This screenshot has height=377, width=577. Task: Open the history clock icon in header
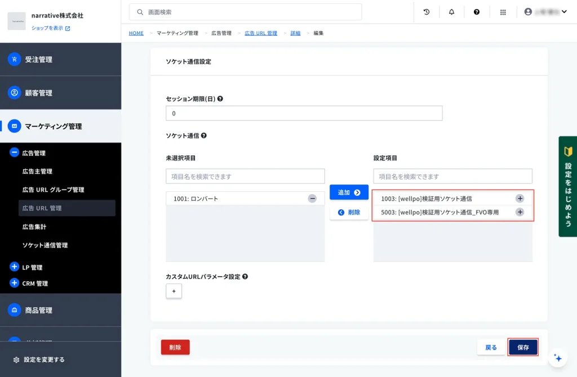[x=427, y=12]
